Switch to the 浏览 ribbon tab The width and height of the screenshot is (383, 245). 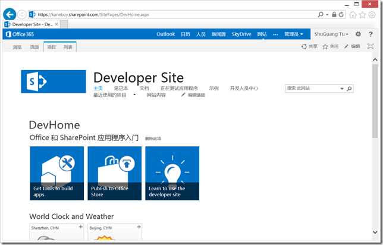17,47
